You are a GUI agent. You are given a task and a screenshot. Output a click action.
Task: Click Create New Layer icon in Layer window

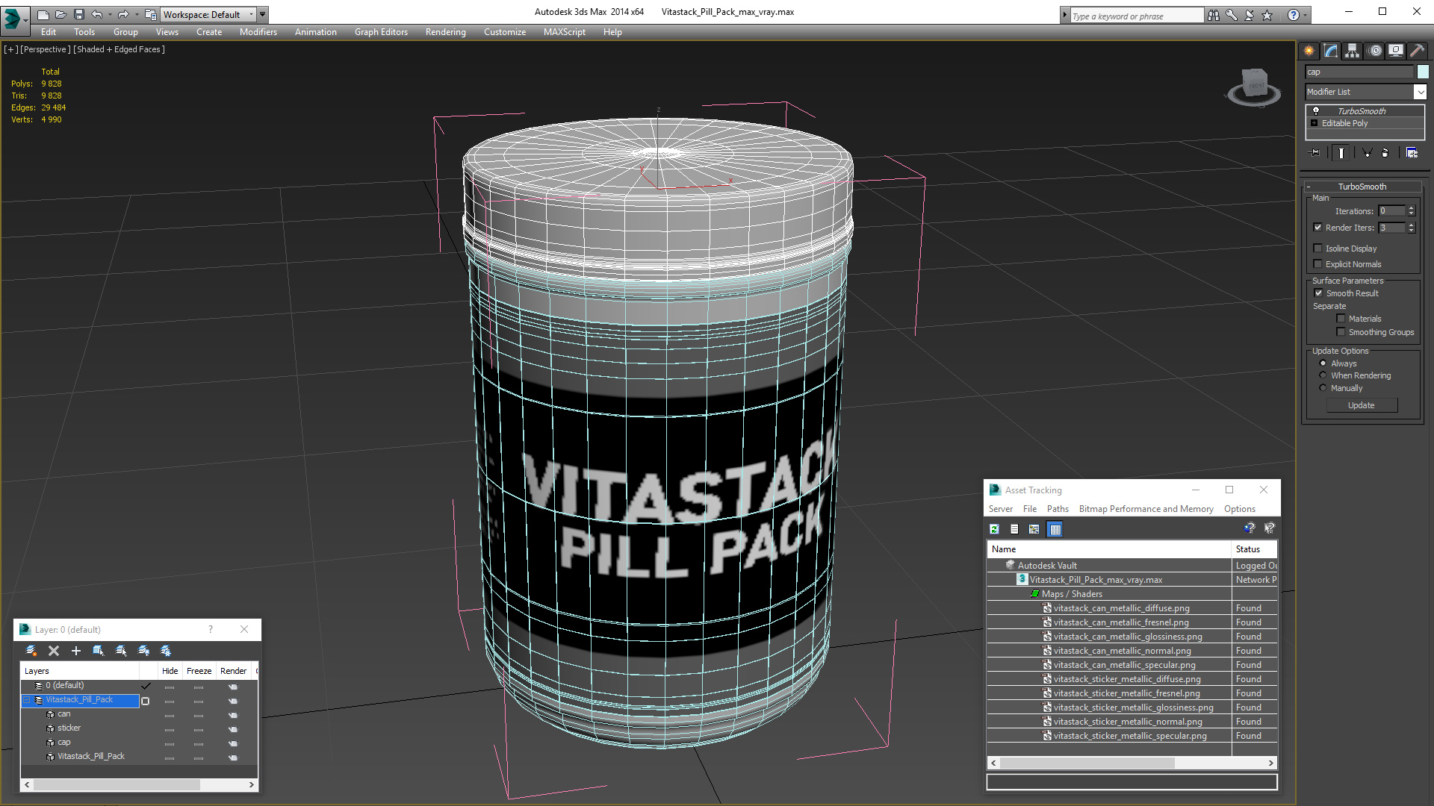pos(31,651)
